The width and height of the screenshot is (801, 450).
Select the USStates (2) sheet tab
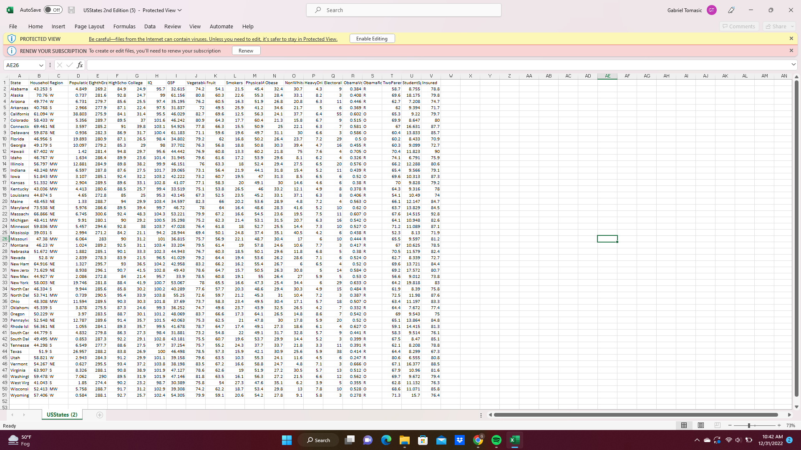[x=62, y=415]
